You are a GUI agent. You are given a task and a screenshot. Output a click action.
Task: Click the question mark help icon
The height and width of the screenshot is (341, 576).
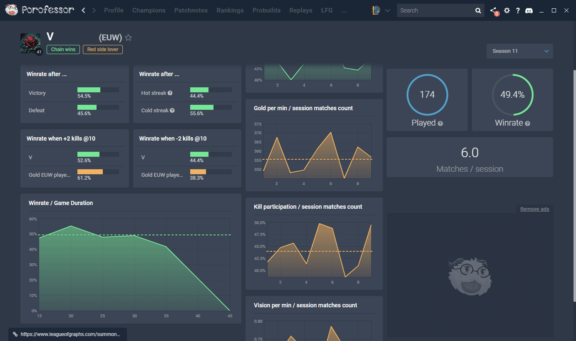pos(518,11)
